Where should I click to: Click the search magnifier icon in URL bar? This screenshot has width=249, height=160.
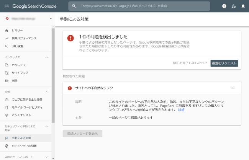coord(74,6)
